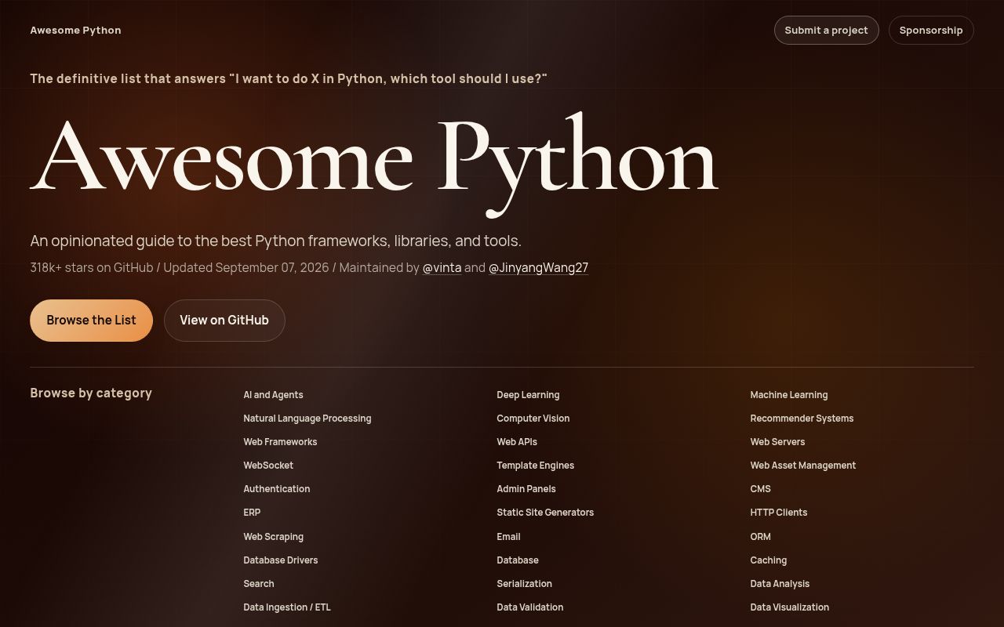Open Data Visualization category
This screenshot has height=627, width=1004.
790,607
